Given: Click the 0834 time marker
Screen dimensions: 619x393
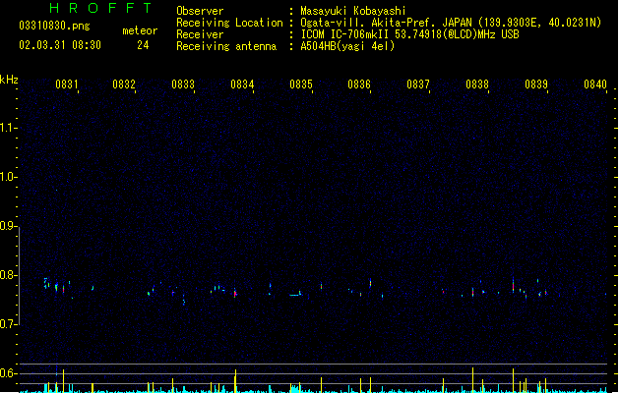Looking at the screenshot, I should [242, 84].
